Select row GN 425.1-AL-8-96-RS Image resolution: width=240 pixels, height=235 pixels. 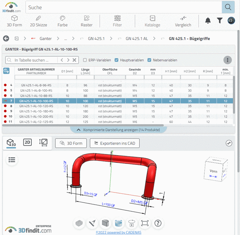[x=117, y=85]
